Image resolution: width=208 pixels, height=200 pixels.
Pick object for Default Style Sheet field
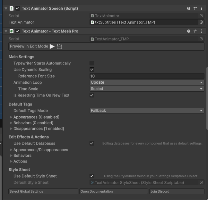201,182
